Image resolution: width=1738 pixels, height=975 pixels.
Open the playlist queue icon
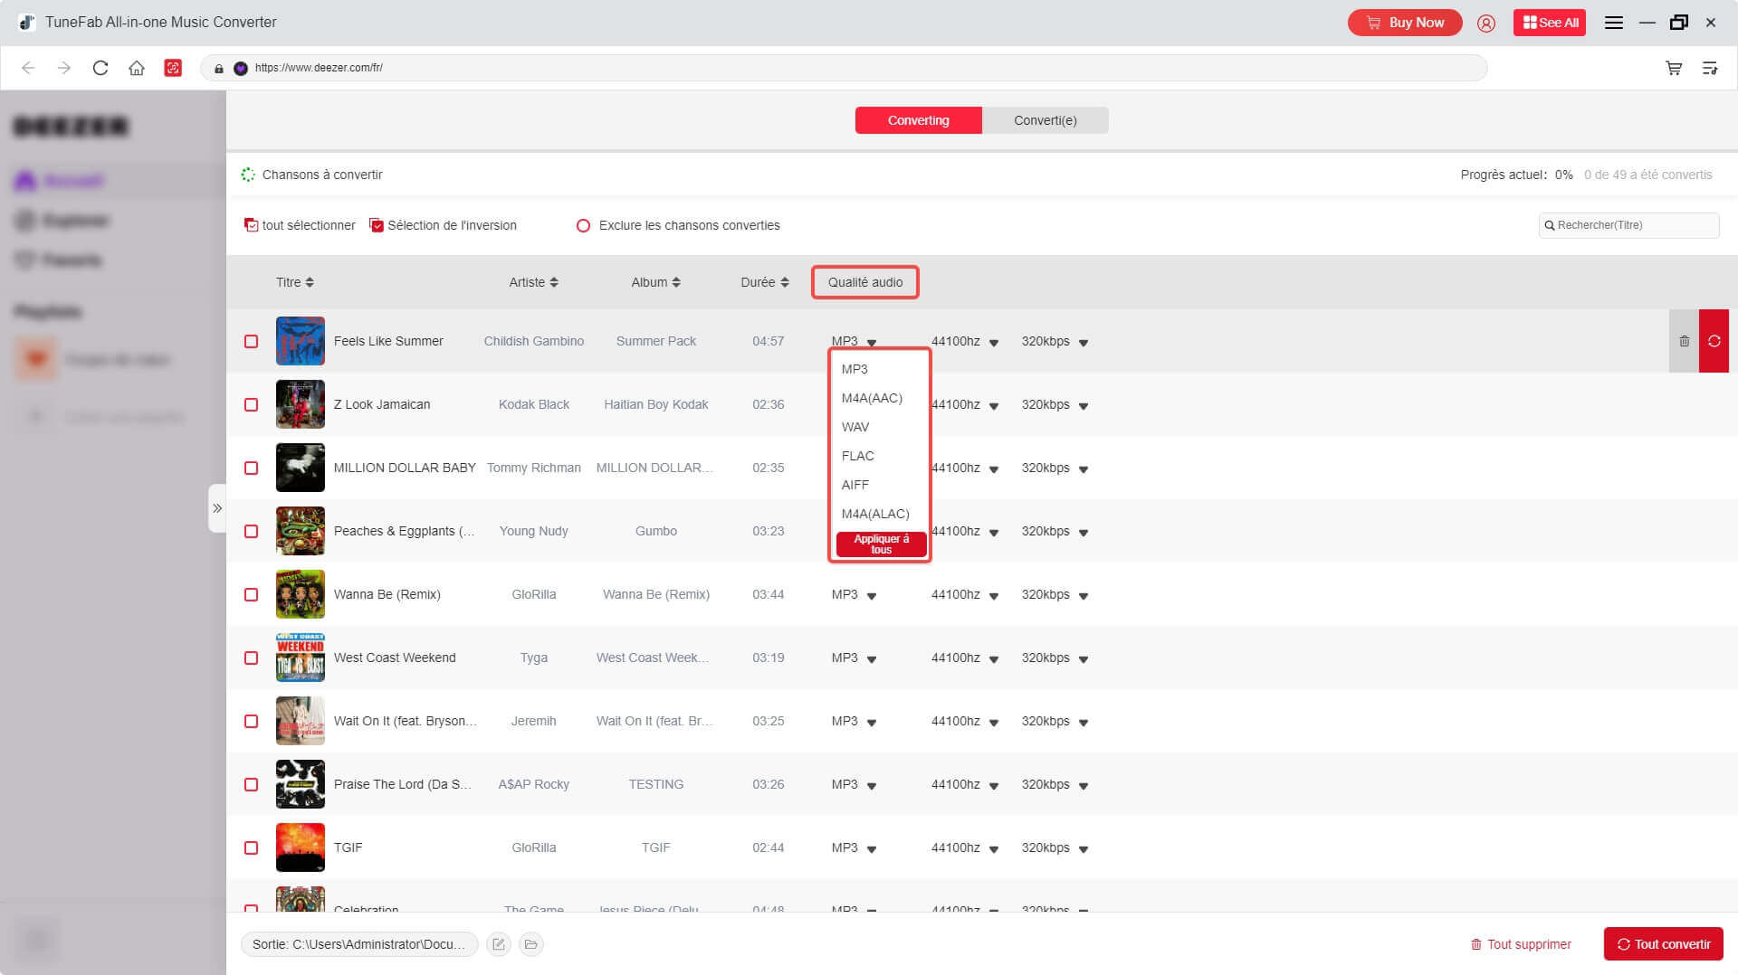1710,68
